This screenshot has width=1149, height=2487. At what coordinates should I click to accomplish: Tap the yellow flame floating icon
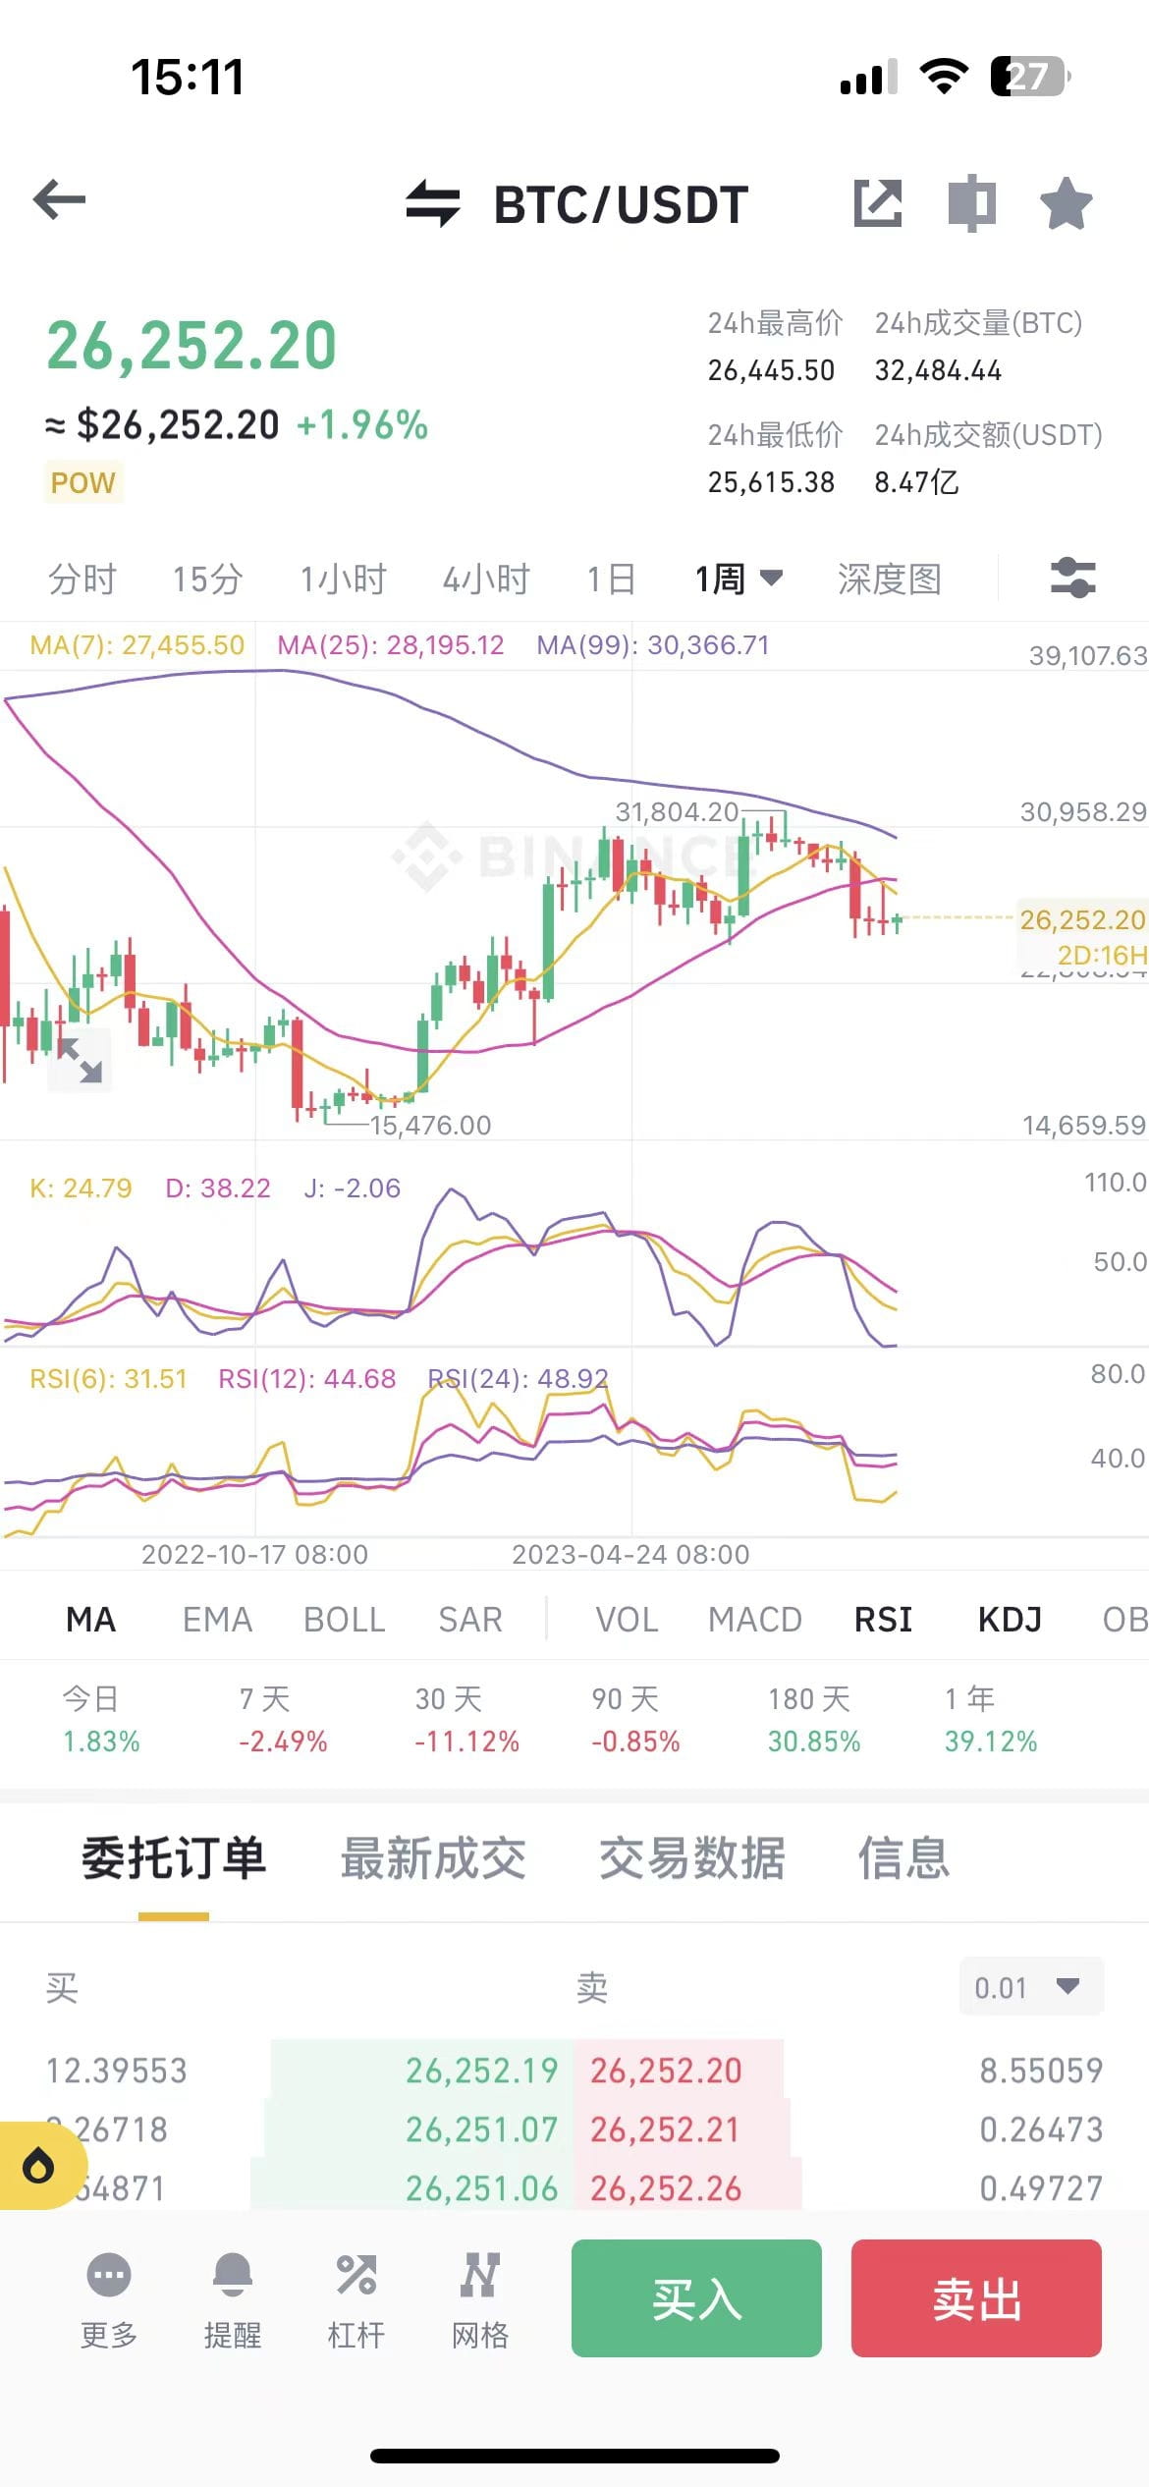coord(39,2166)
